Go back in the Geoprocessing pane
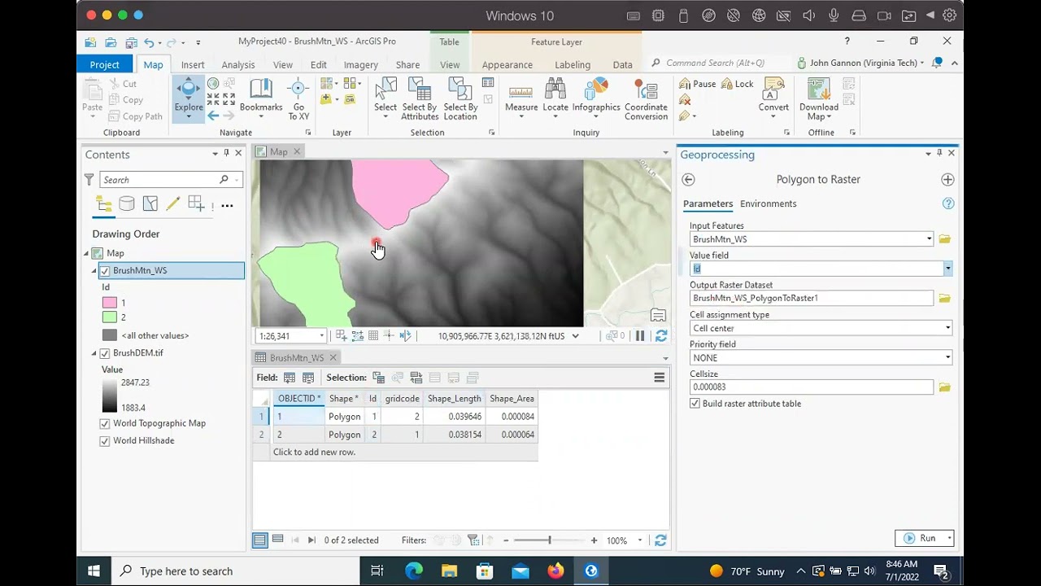1041x586 pixels. (688, 180)
